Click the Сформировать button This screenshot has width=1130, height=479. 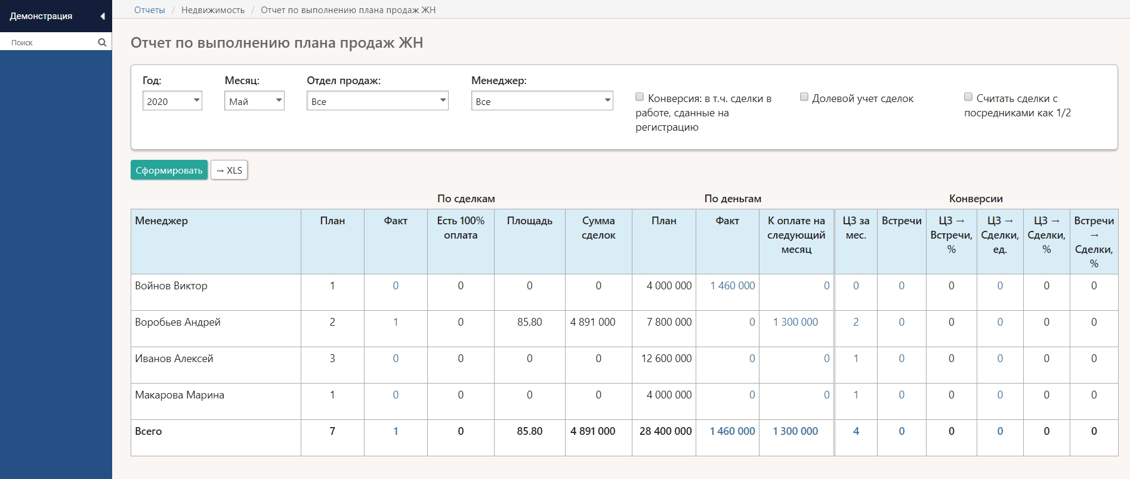169,170
